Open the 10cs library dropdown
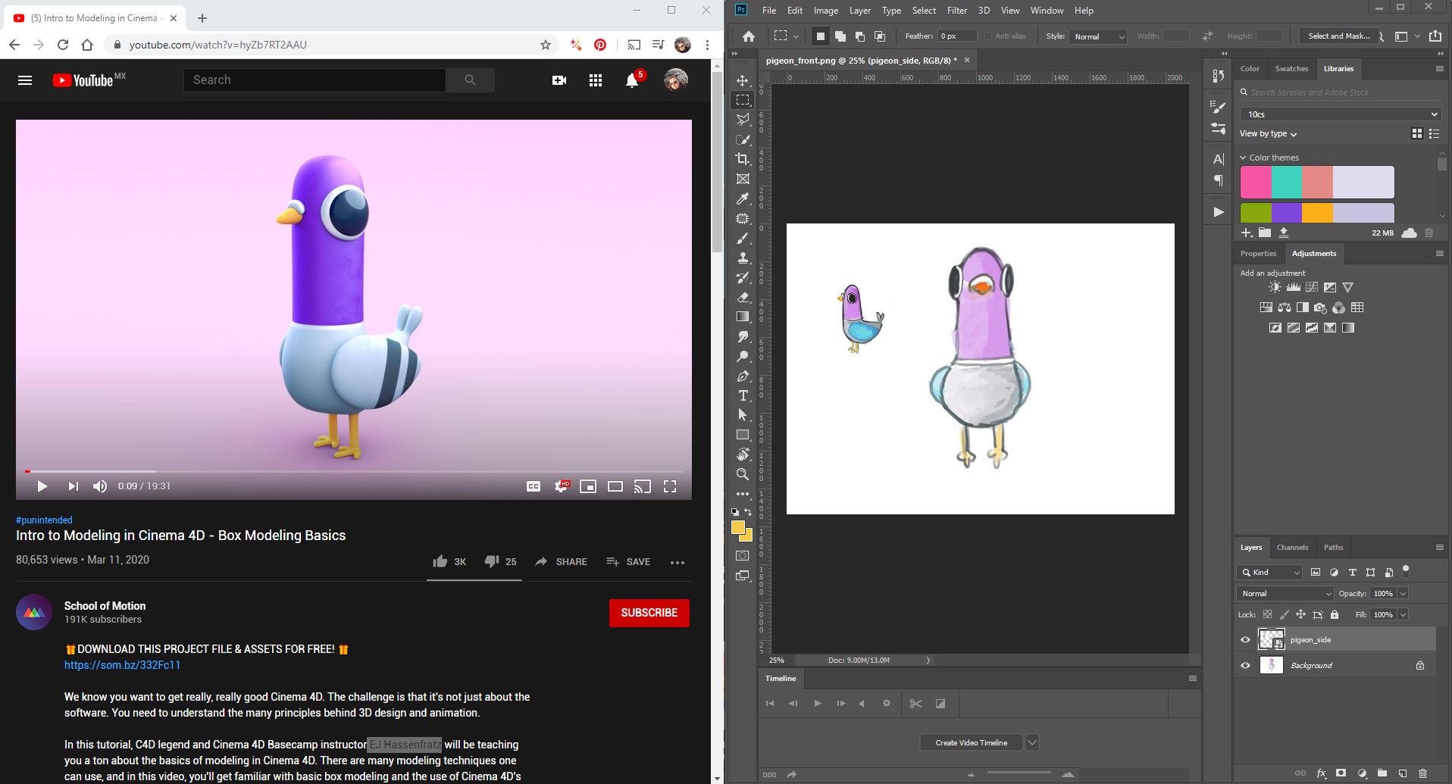This screenshot has width=1452, height=784. (x=1340, y=114)
